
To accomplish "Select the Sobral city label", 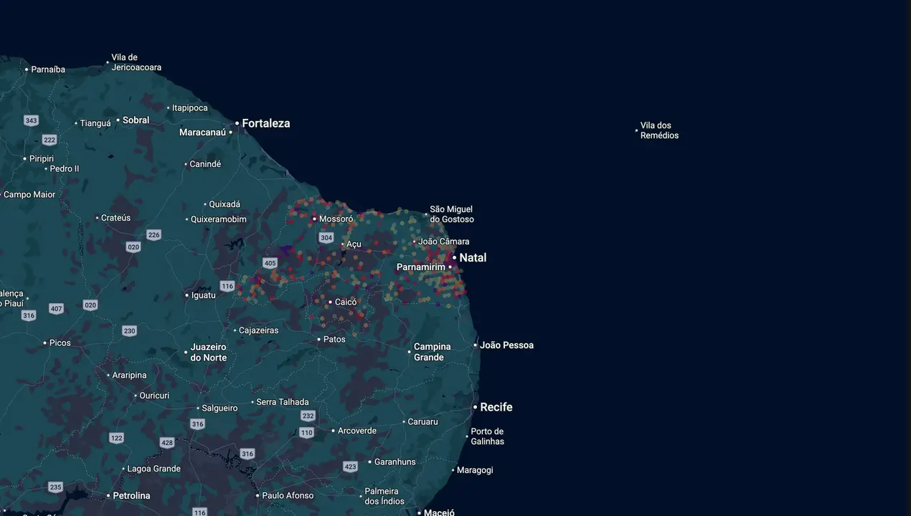I will click(136, 120).
